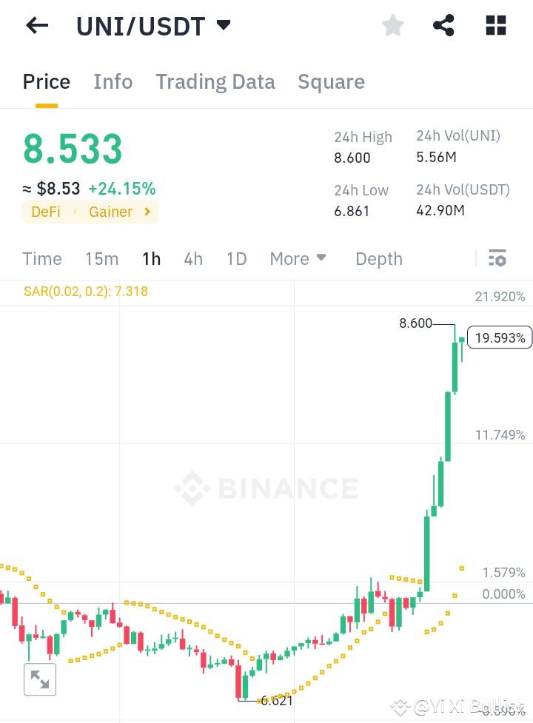
Task: Click the DeFi tag
Action: [46, 212]
